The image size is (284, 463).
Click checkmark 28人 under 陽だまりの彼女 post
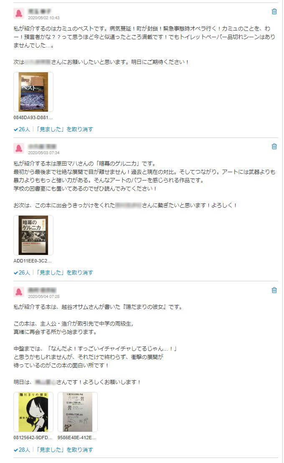[x=22, y=450]
